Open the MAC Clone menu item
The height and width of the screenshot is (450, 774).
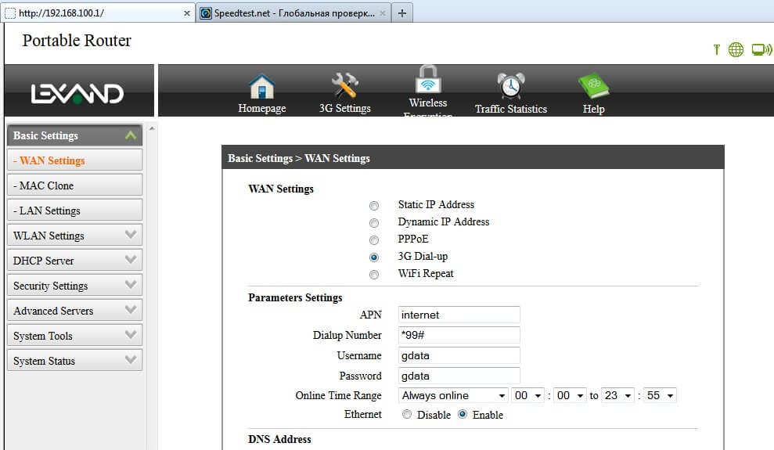74,185
